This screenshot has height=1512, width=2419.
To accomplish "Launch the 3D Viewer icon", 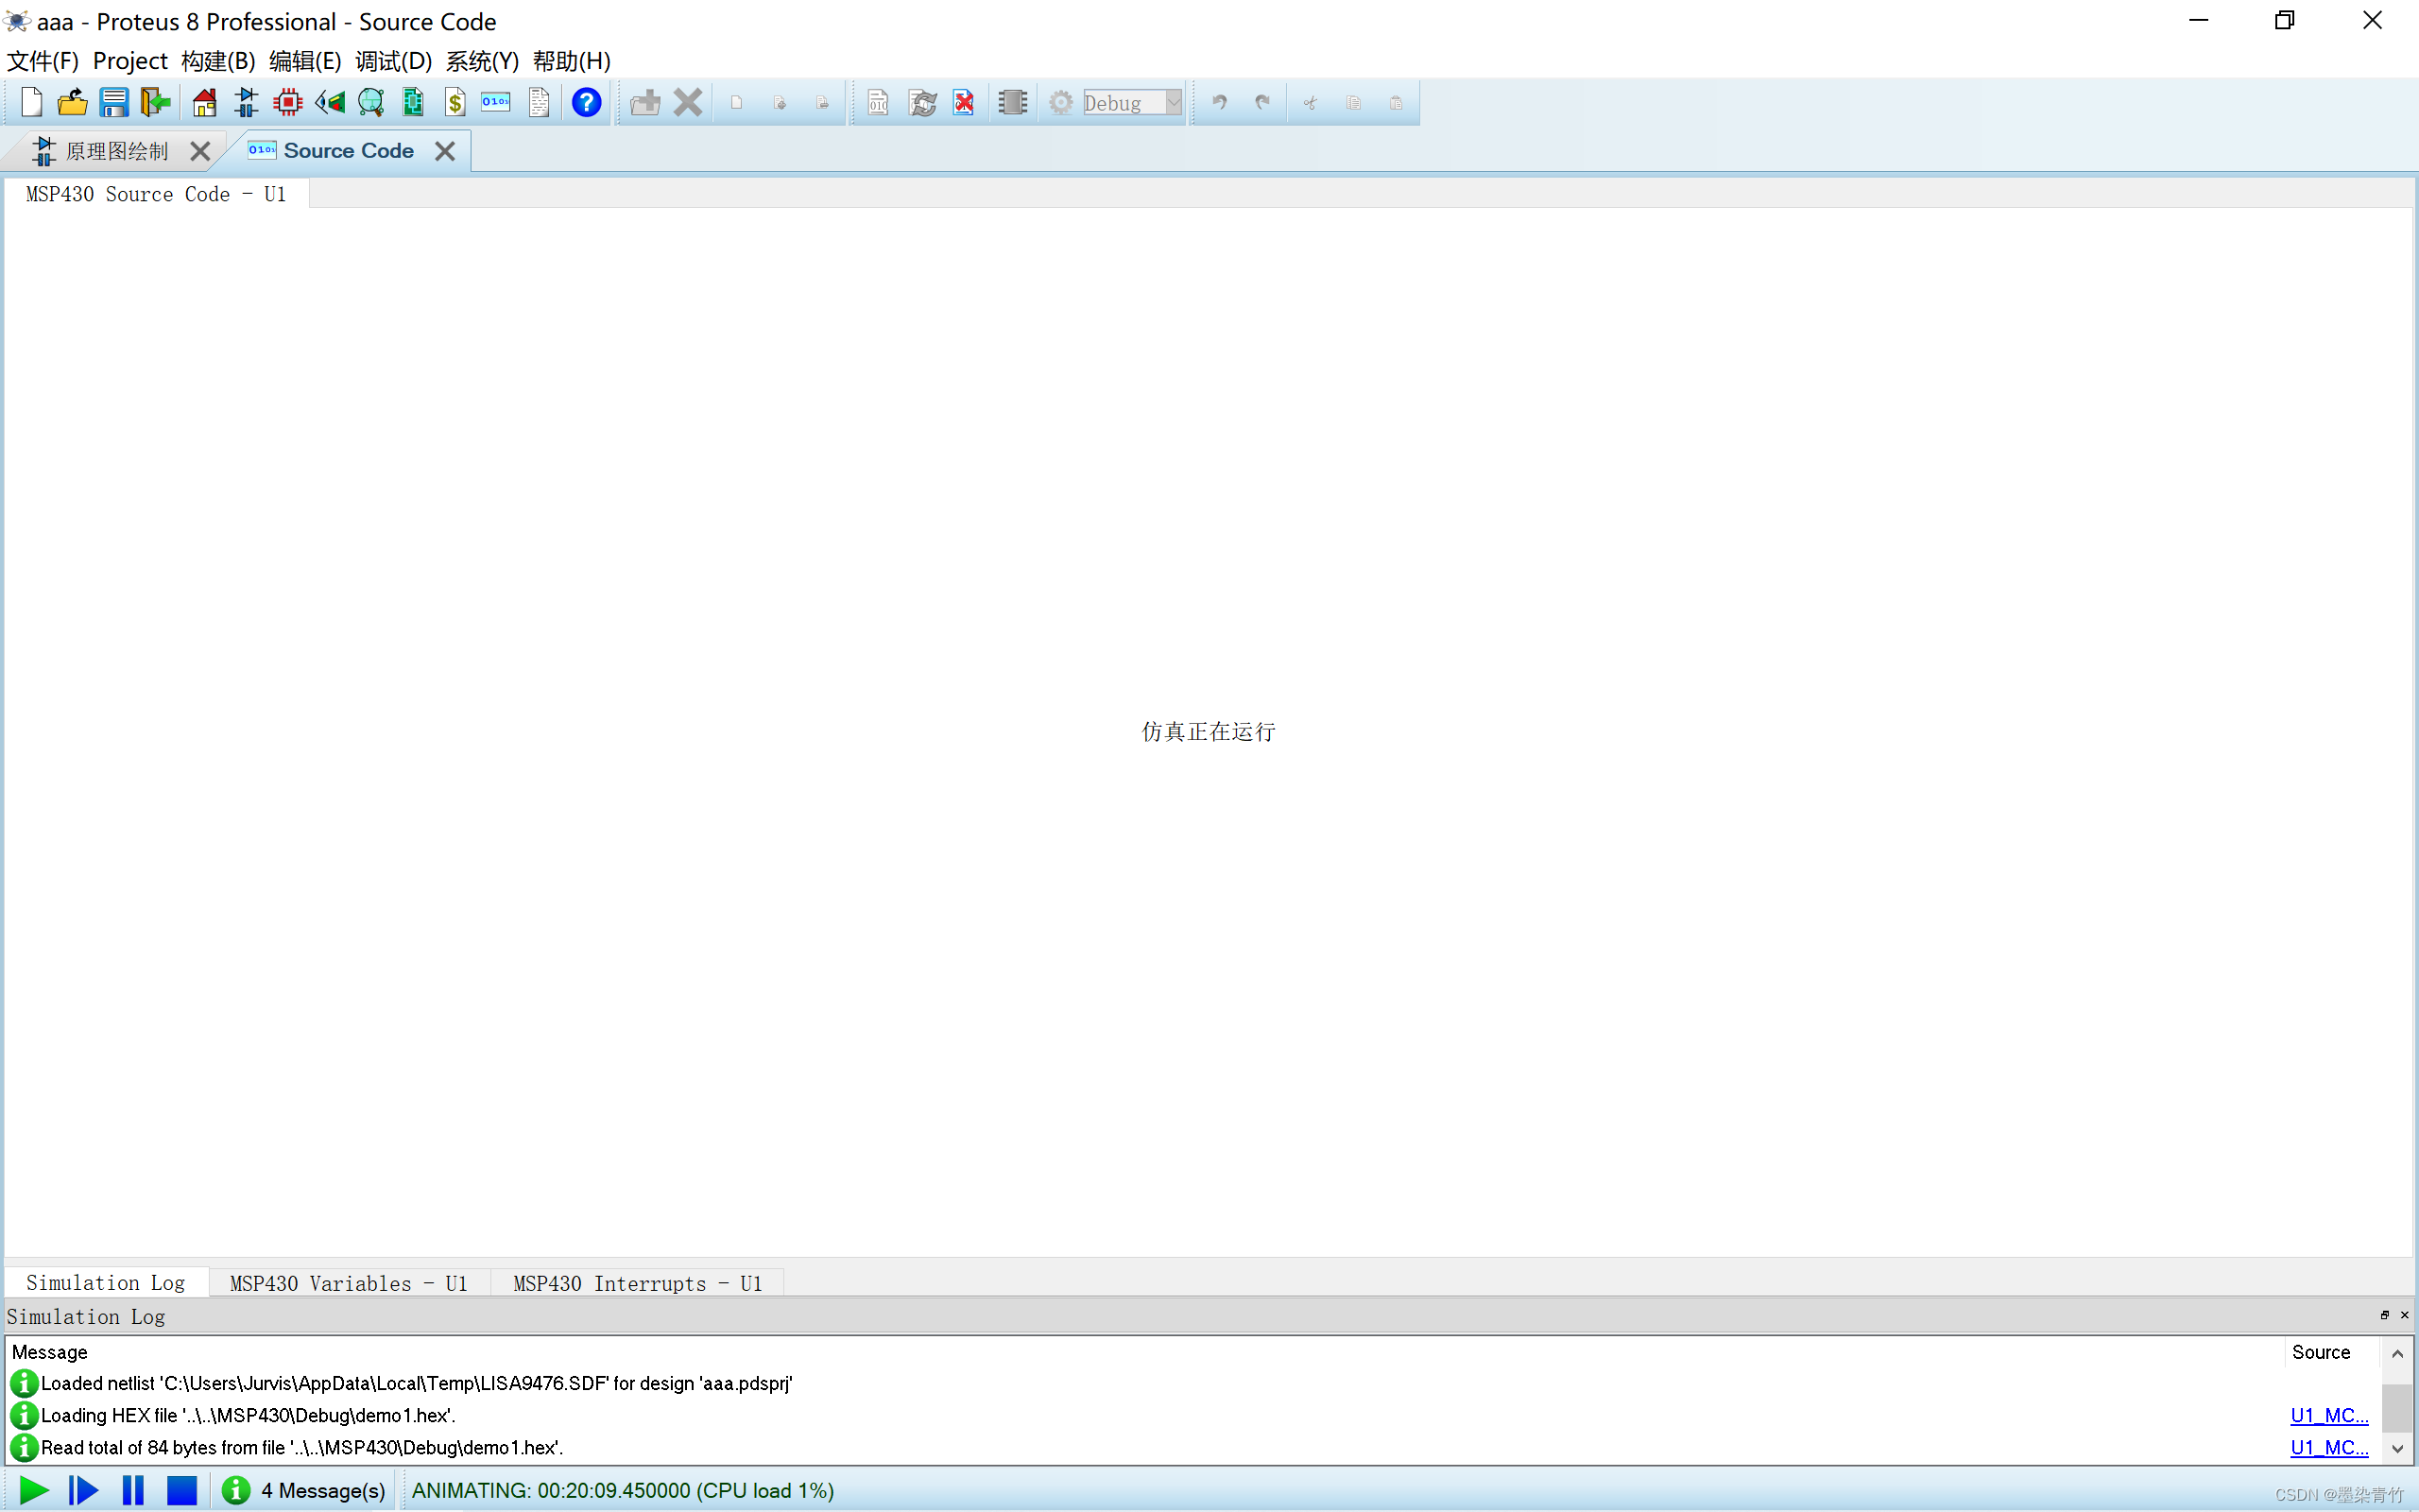I will click(x=330, y=102).
